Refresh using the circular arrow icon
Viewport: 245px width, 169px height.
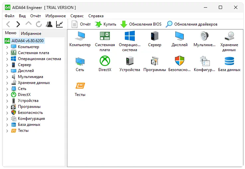39,24
